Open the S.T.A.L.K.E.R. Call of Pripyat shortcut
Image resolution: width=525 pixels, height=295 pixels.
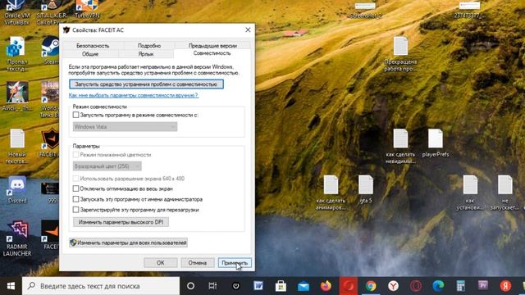[51, 13]
